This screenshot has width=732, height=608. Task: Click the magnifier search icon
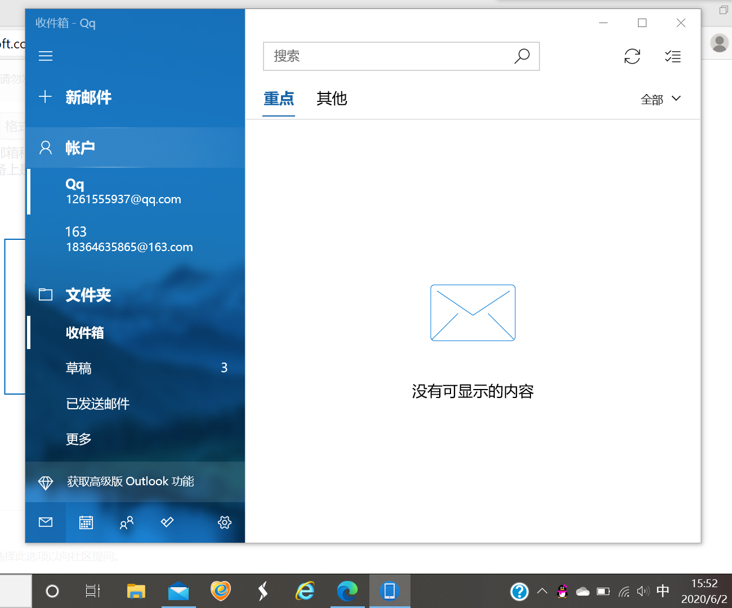pos(522,56)
